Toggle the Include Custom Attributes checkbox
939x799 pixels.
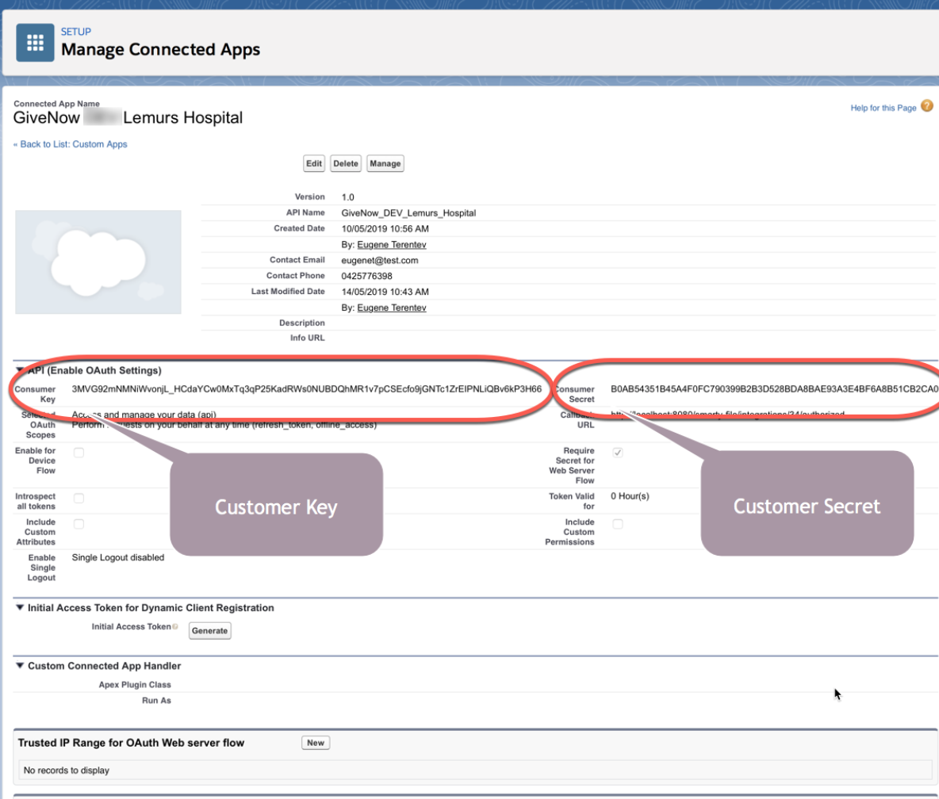[79, 524]
